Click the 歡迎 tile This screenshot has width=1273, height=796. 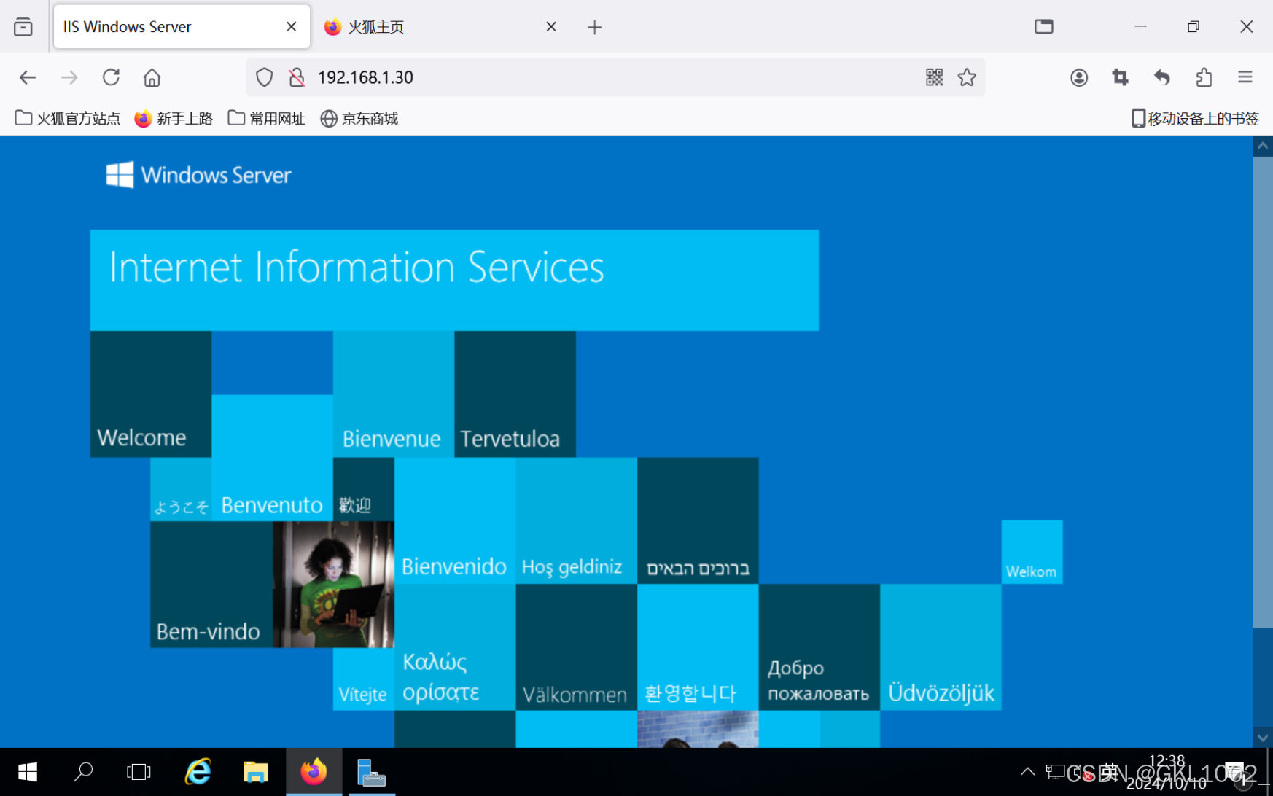point(364,489)
